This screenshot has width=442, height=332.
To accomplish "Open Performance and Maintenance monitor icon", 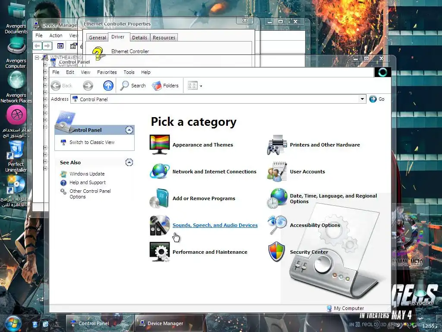I will pos(160,252).
